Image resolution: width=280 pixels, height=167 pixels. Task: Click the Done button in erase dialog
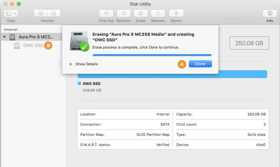pyautogui.click(x=200, y=64)
